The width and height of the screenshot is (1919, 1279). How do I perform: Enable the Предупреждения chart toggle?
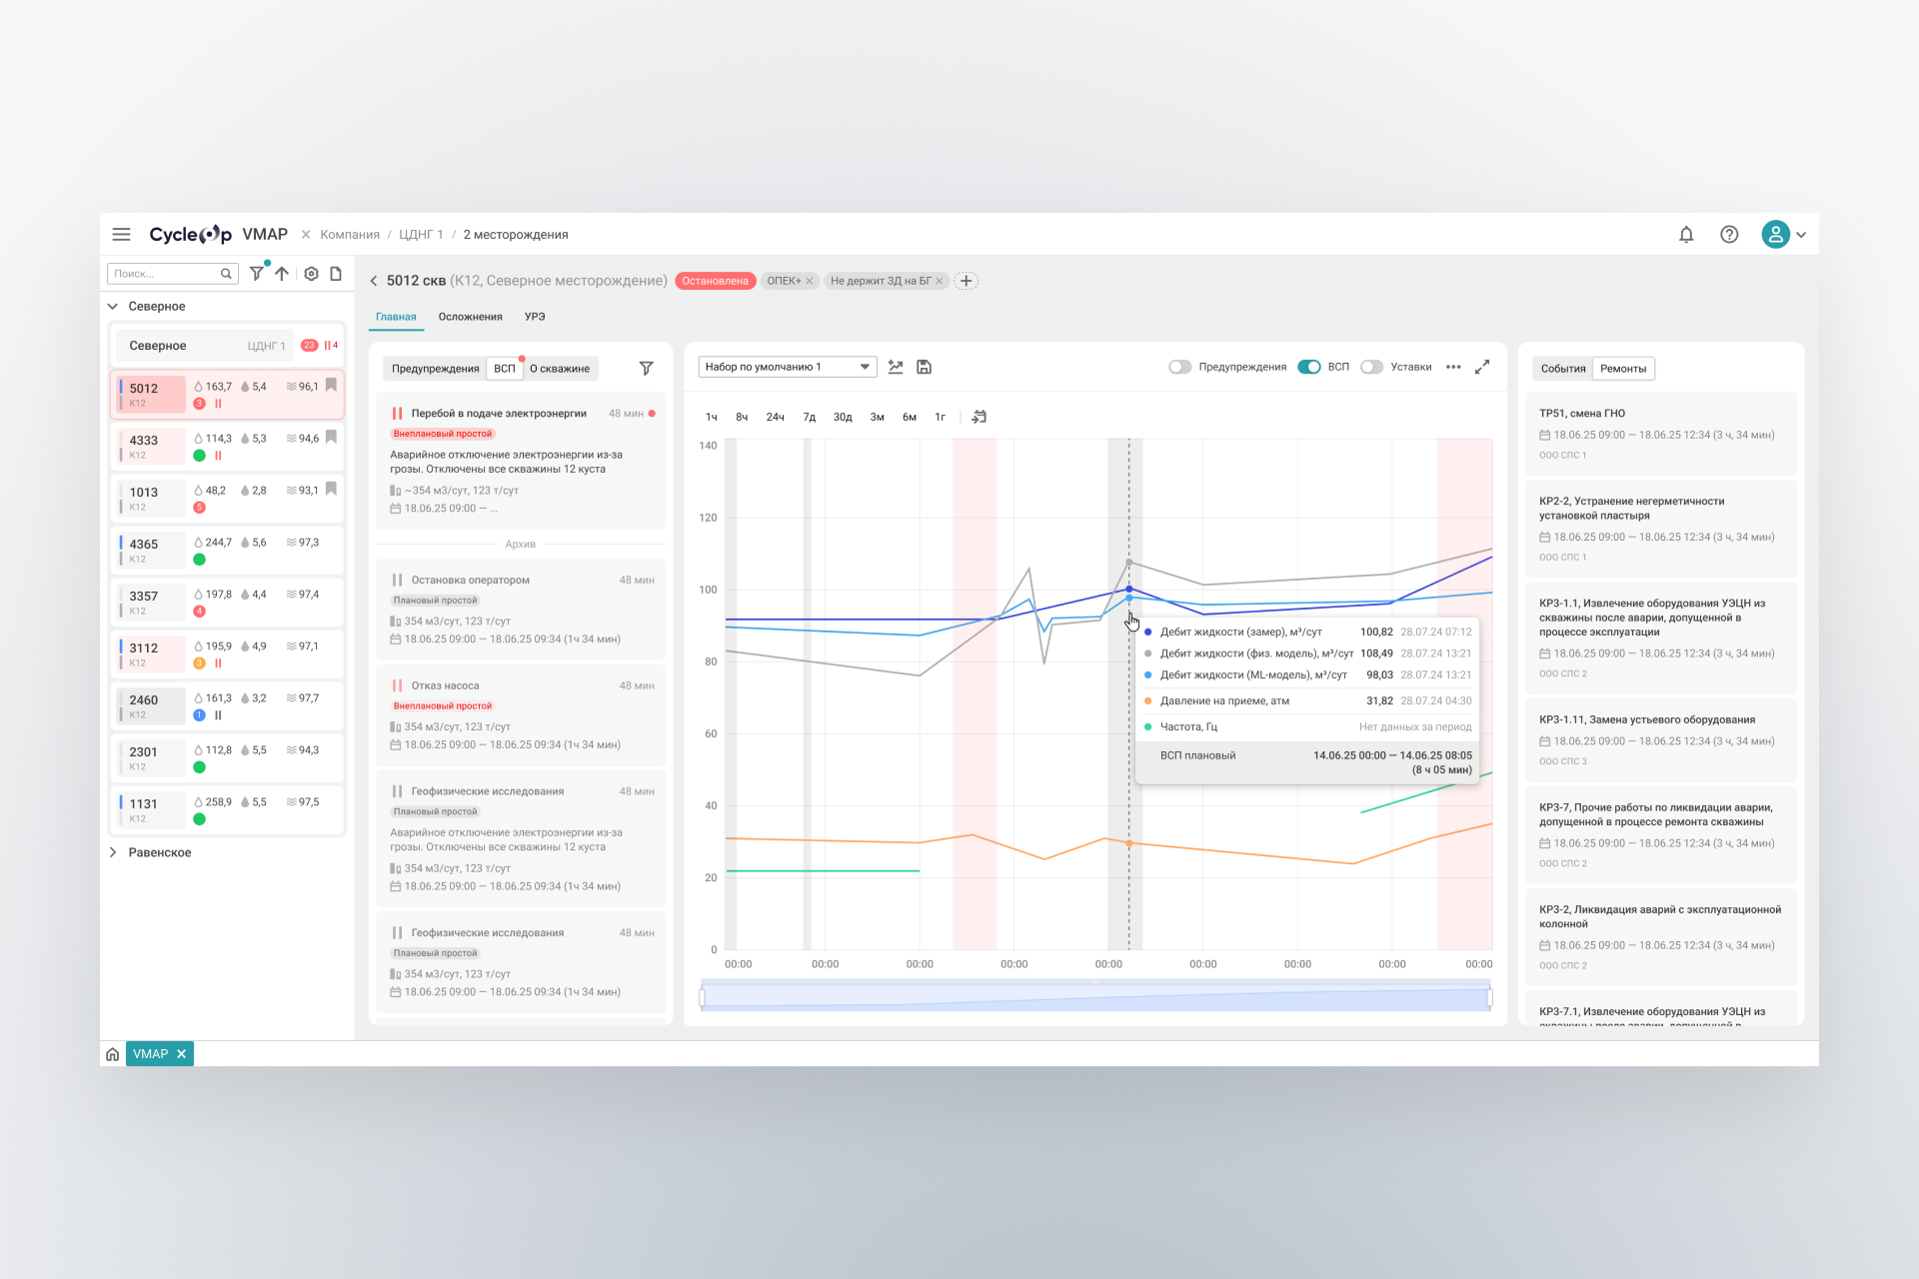coord(1179,367)
